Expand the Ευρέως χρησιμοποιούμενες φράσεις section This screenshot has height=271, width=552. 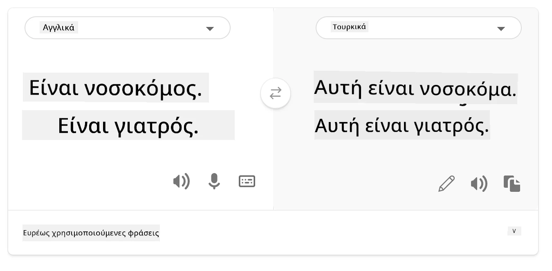(x=514, y=231)
